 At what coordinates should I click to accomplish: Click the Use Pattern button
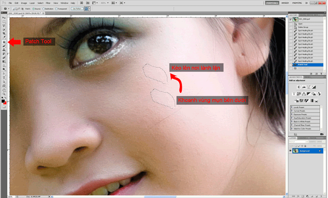(77, 8)
